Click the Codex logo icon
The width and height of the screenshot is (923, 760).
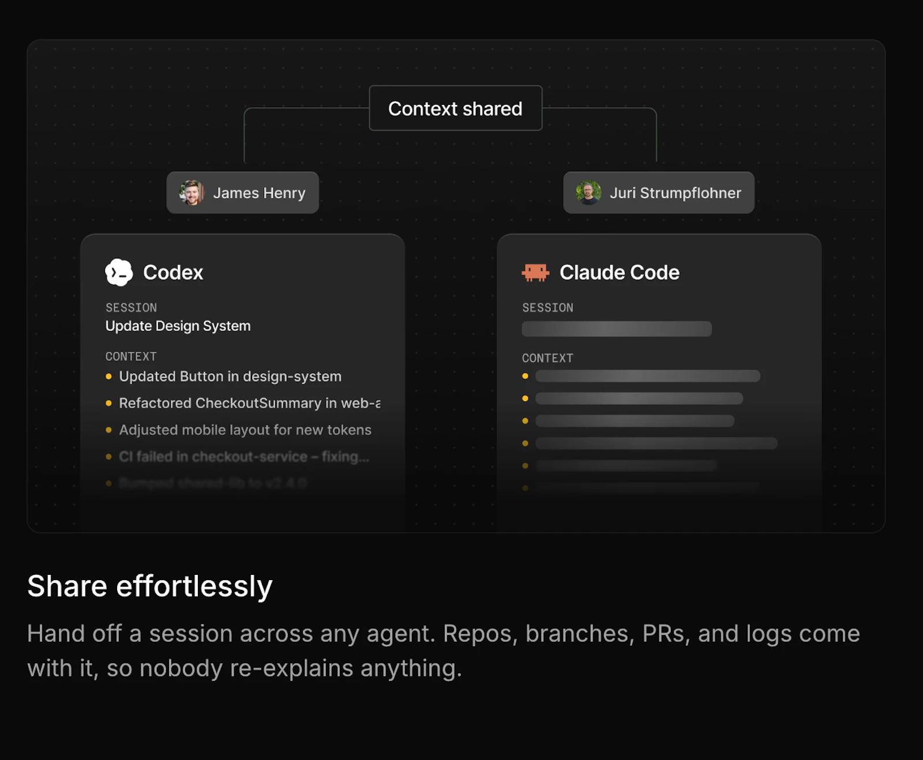point(119,272)
